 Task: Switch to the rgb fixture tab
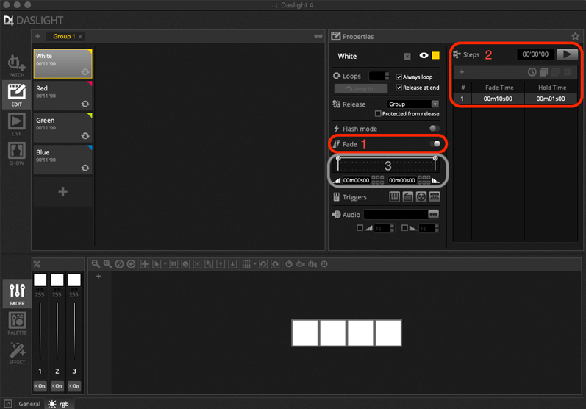point(59,404)
